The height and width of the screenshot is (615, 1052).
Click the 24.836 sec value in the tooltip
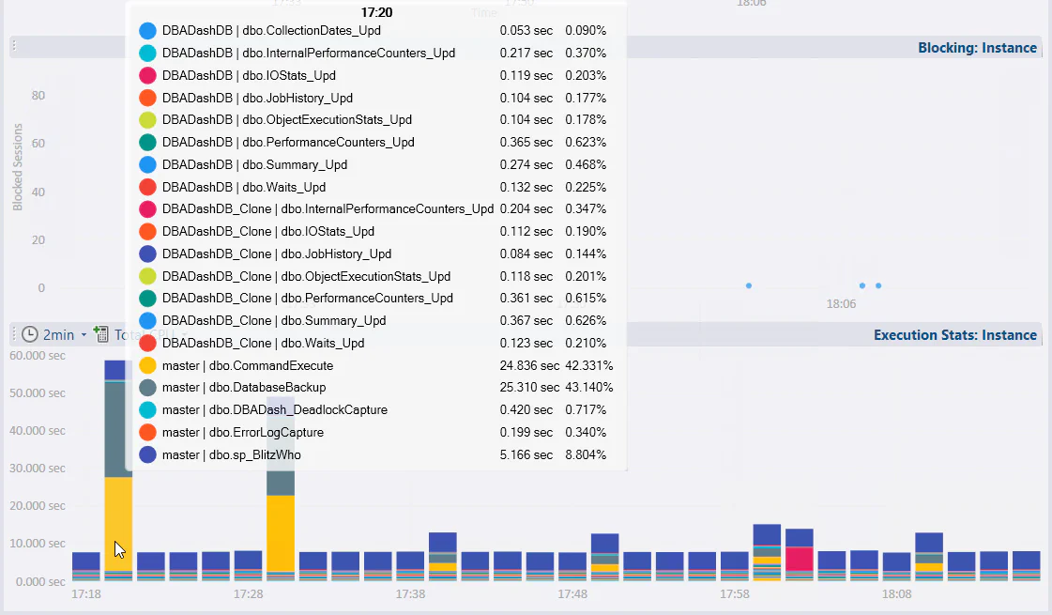529,365
